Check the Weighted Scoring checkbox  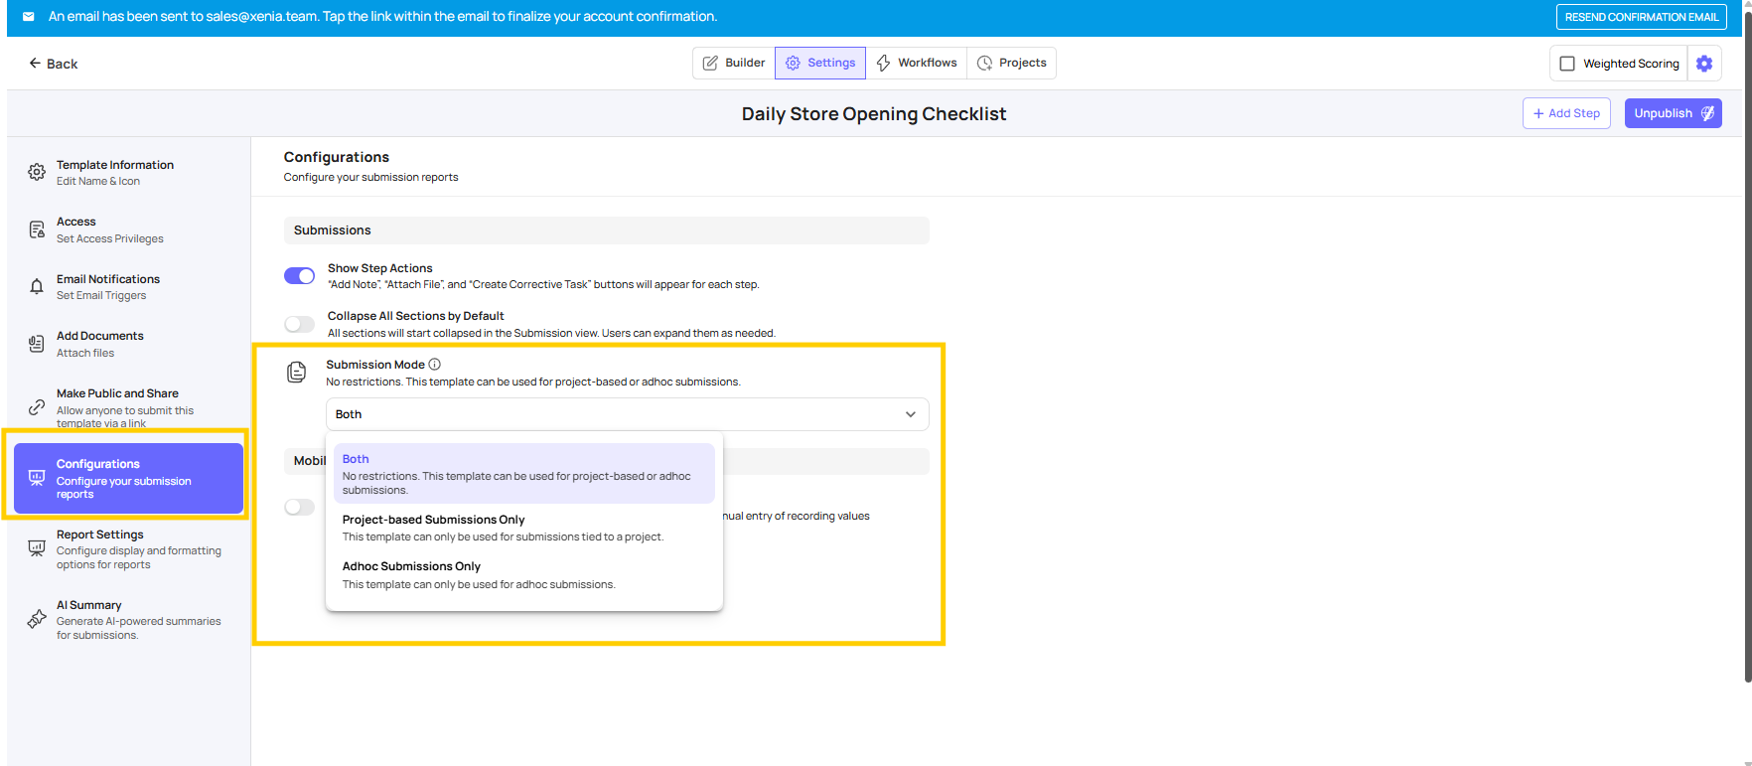(x=1567, y=64)
